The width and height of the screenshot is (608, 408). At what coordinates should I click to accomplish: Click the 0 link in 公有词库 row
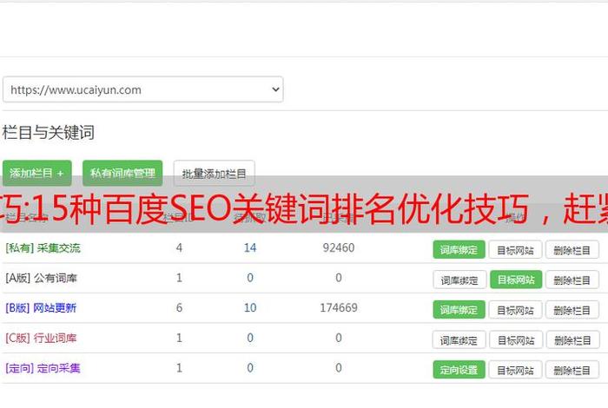tap(250, 278)
